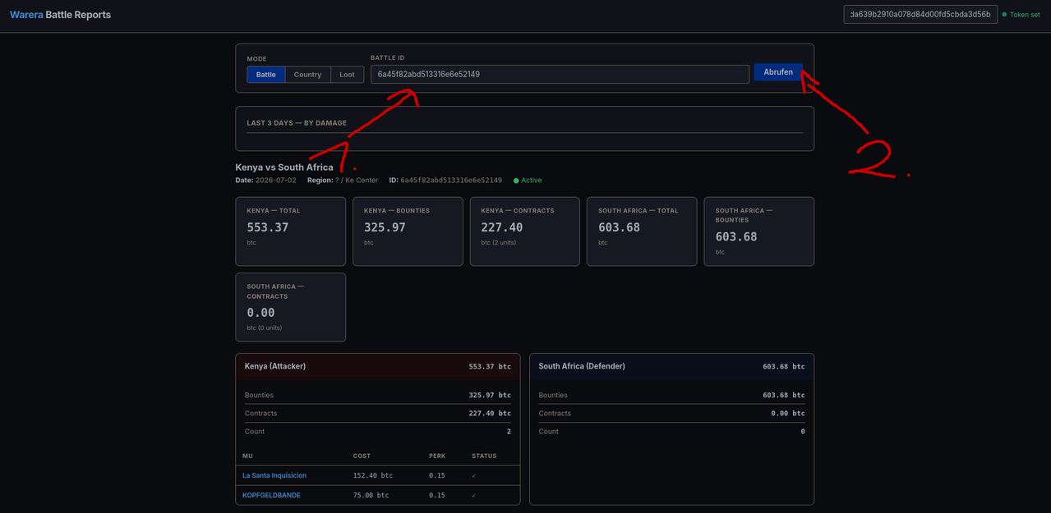Click the 553.37 btc attacker total in header
1051x513 pixels.
[x=490, y=366]
